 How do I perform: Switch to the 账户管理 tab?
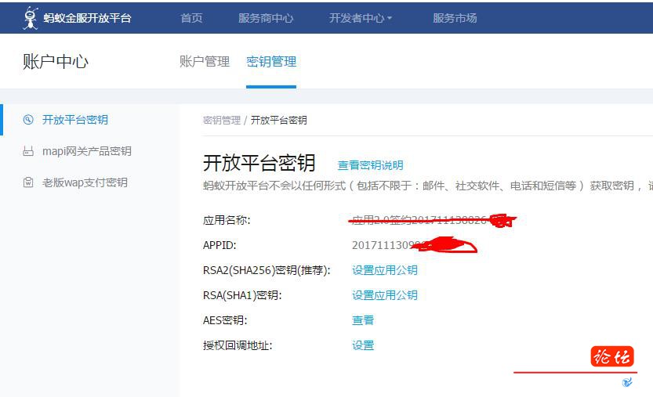click(205, 62)
